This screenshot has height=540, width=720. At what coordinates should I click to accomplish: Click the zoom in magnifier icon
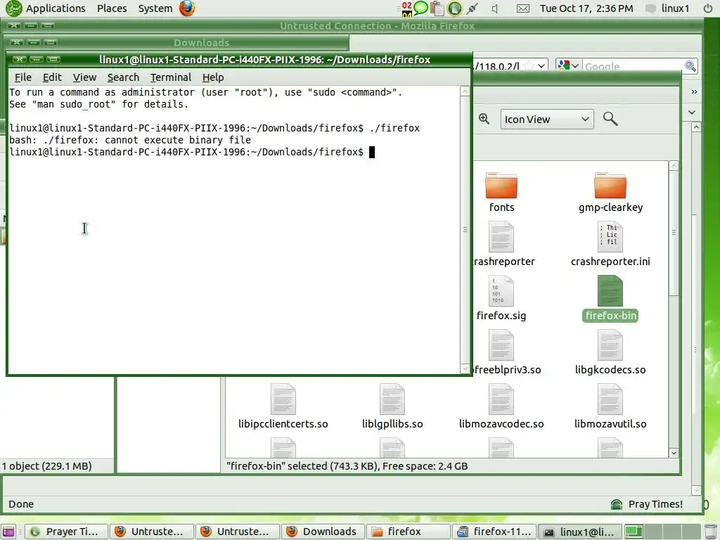click(x=484, y=119)
